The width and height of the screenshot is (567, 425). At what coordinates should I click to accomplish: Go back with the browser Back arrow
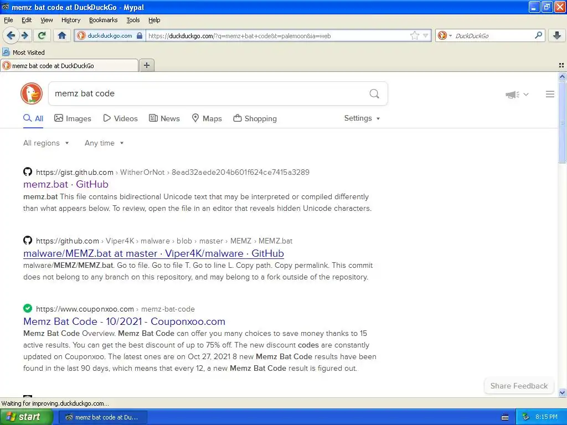tap(11, 35)
